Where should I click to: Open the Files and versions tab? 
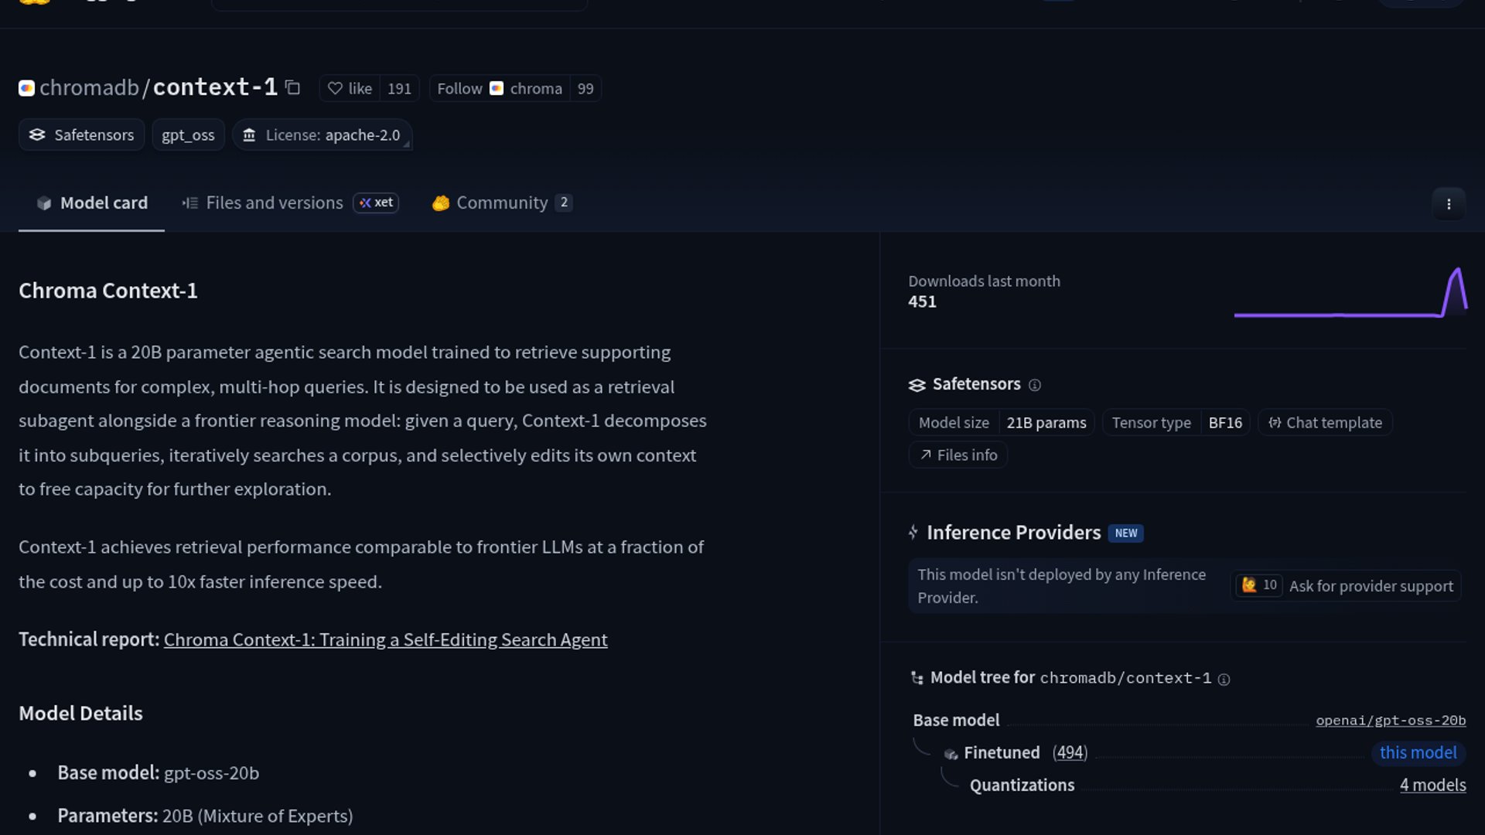274,203
